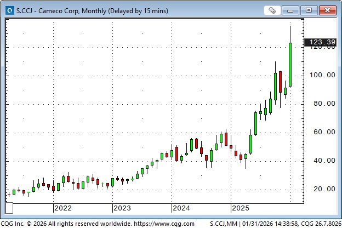Viewport: 342px width, 228px height.
Task: Select the 2022 year marker on time axis
Action: (62, 208)
